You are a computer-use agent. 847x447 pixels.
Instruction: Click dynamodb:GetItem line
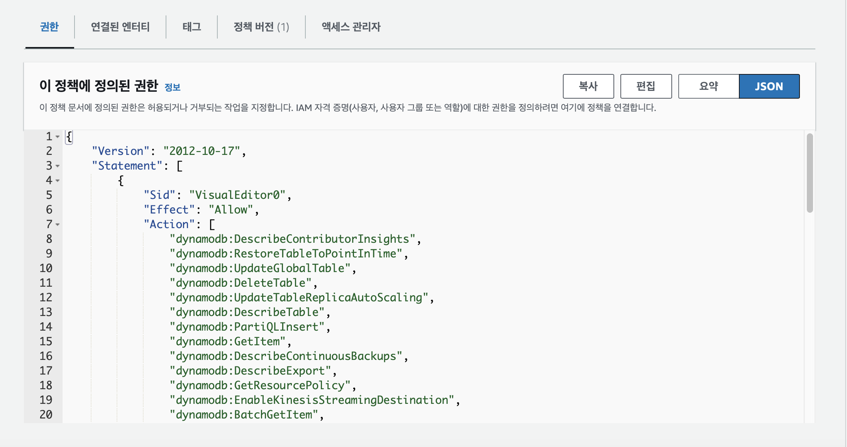click(x=230, y=341)
